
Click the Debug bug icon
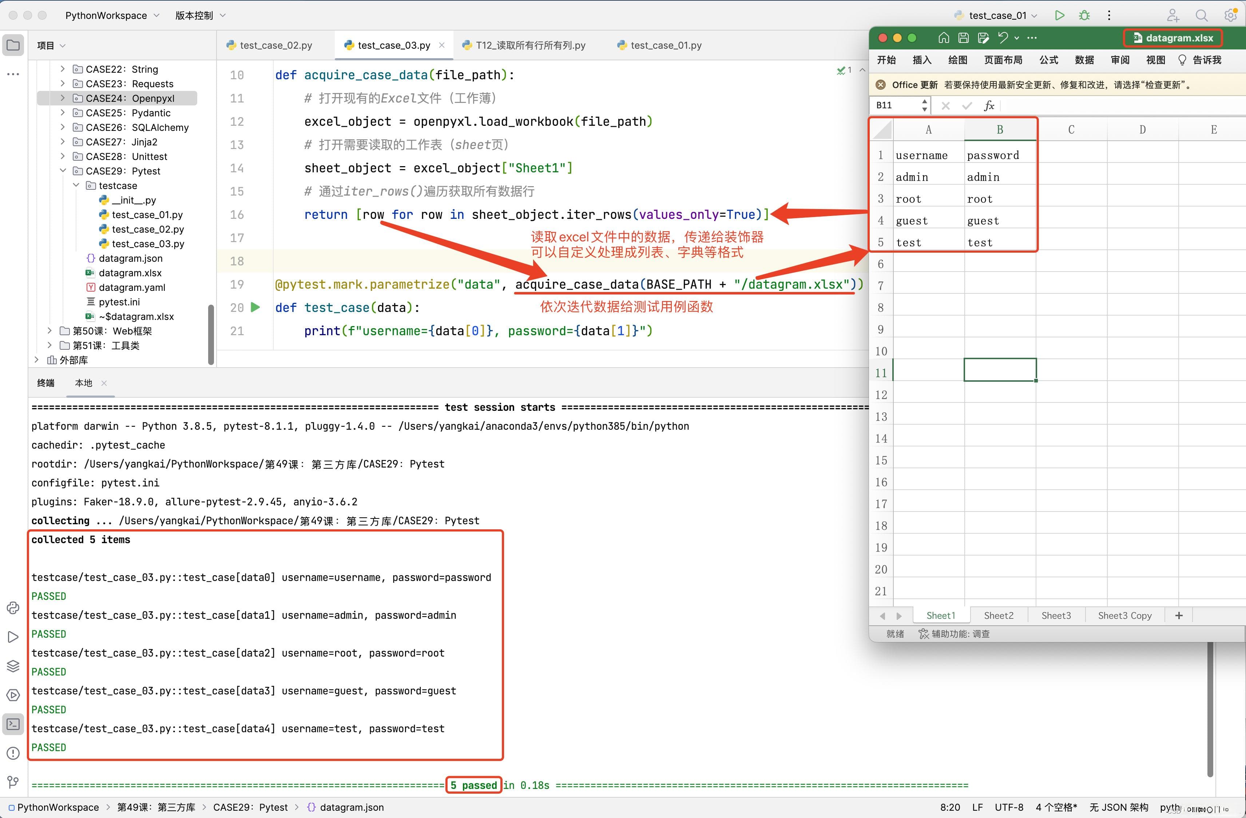[1084, 15]
